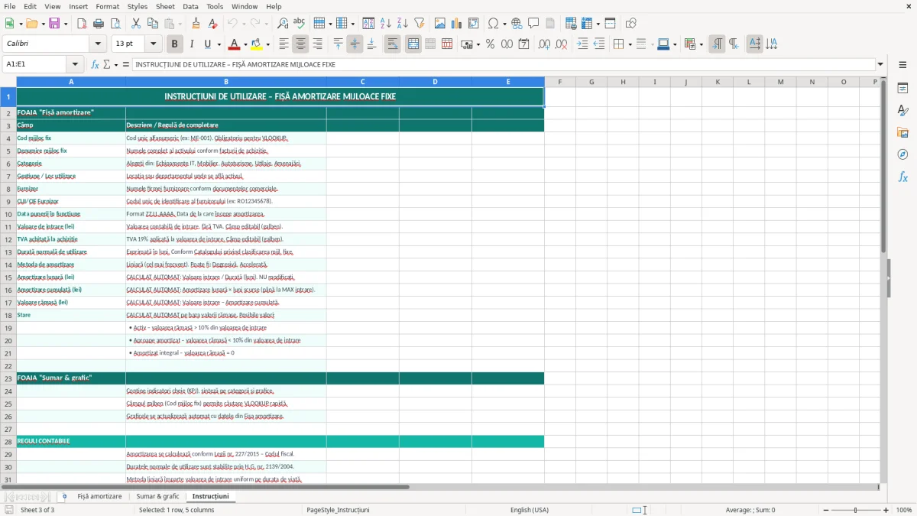Open the Borders dropdown arrow

[630, 44]
